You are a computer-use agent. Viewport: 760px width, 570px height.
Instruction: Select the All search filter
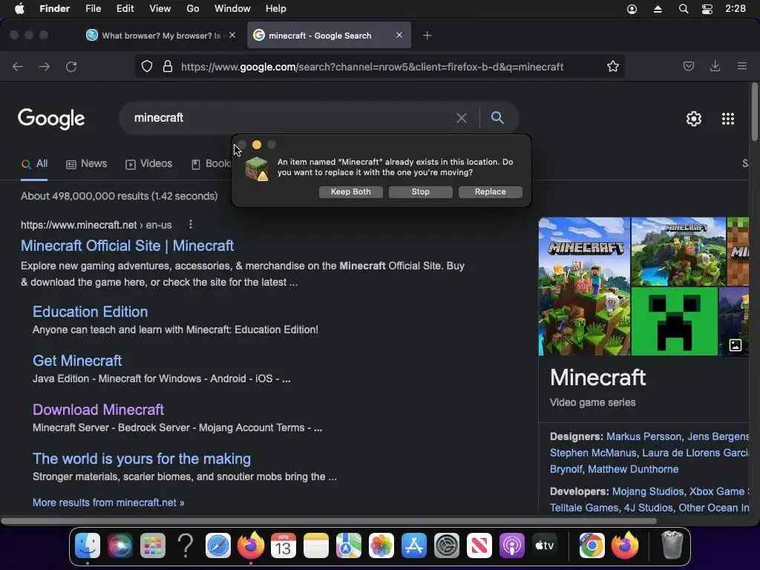pyautogui.click(x=34, y=164)
